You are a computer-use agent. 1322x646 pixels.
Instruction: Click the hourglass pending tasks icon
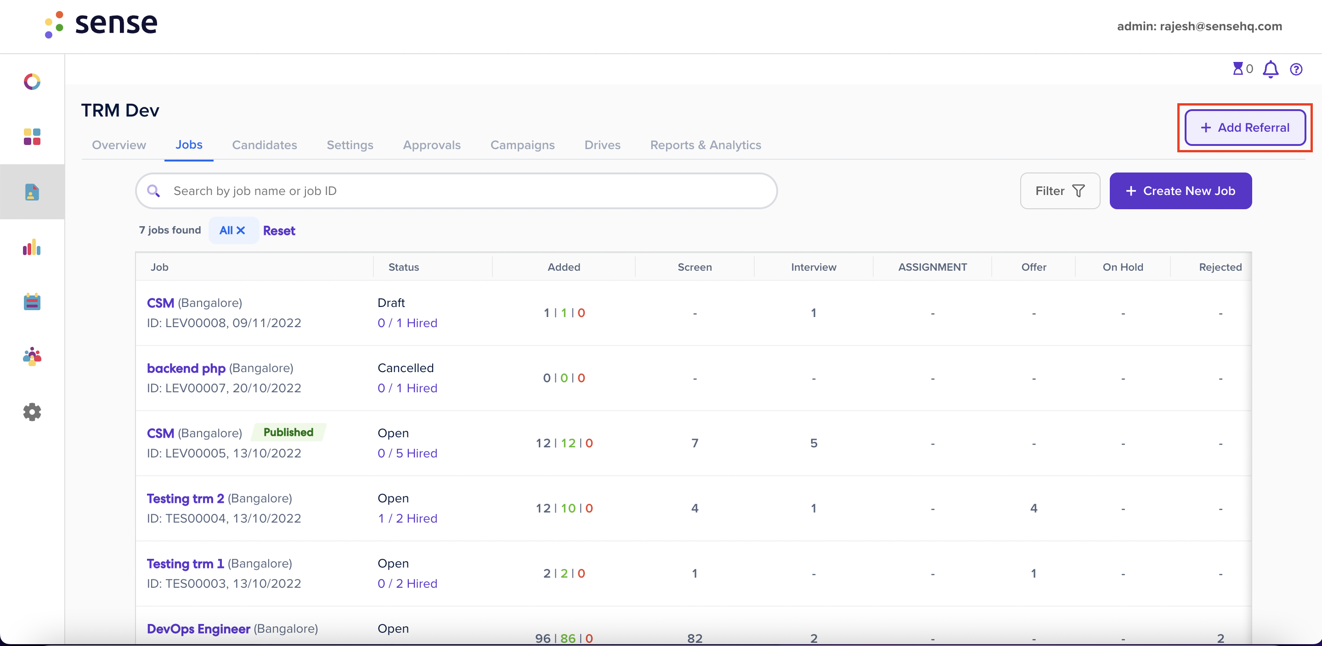(1238, 69)
